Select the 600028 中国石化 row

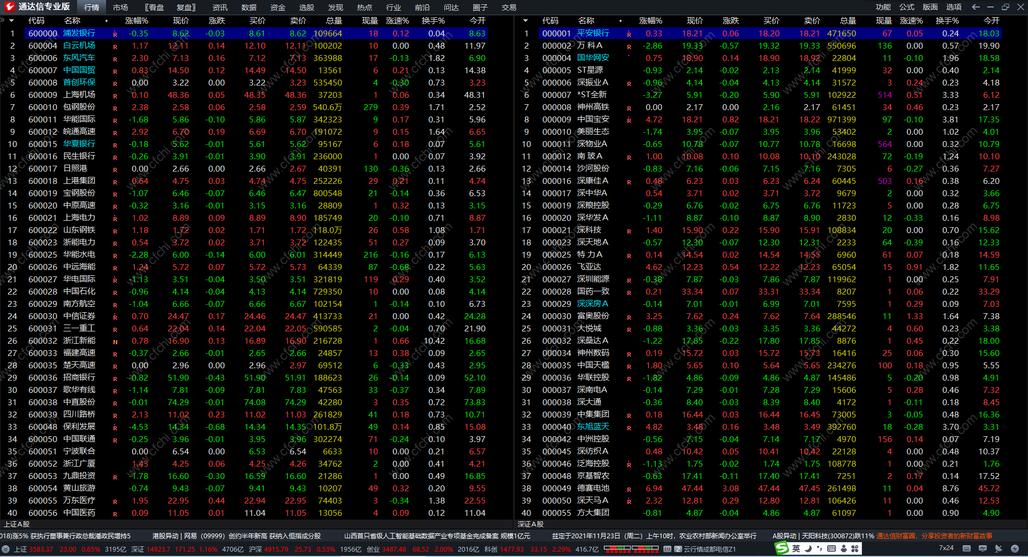coord(257,291)
